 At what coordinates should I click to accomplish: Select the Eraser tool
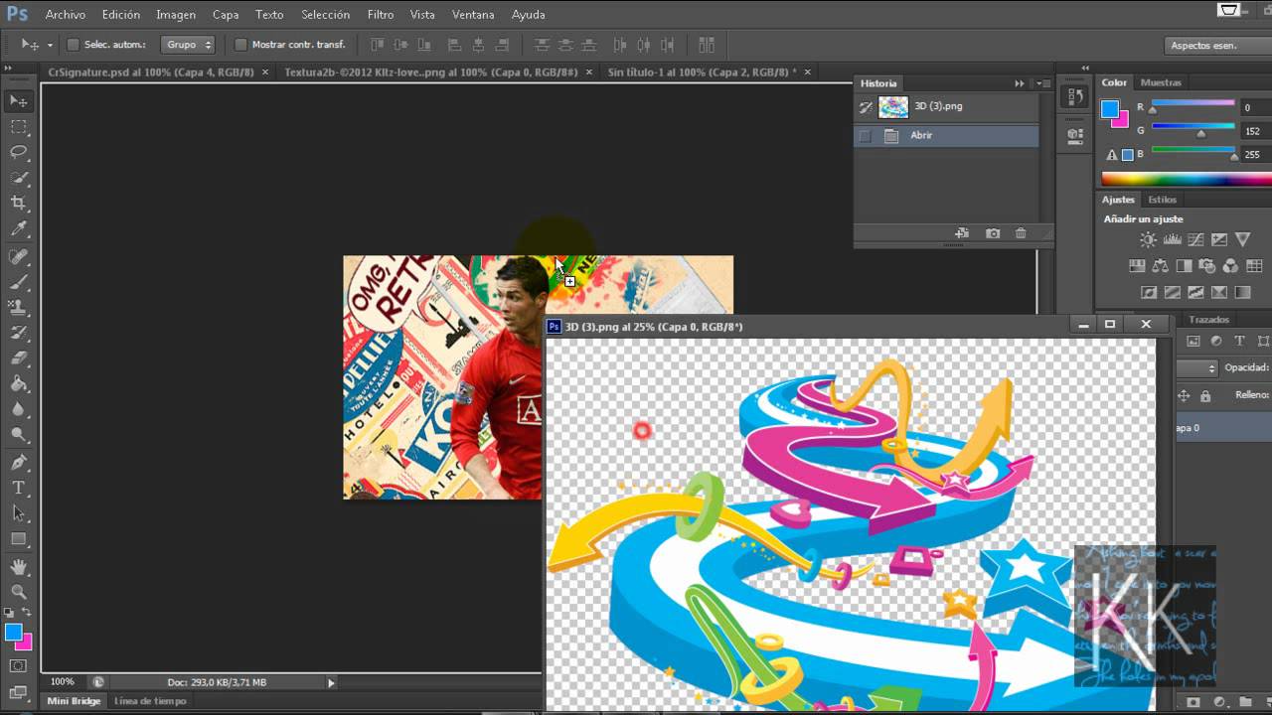pyautogui.click(x=18, y=358)
